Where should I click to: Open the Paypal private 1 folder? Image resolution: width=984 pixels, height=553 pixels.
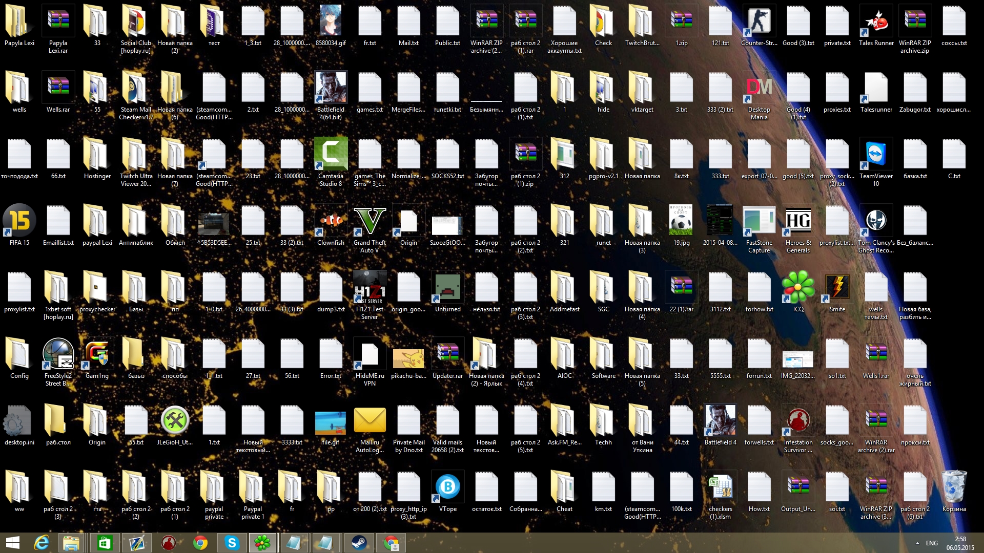(253, 487)
